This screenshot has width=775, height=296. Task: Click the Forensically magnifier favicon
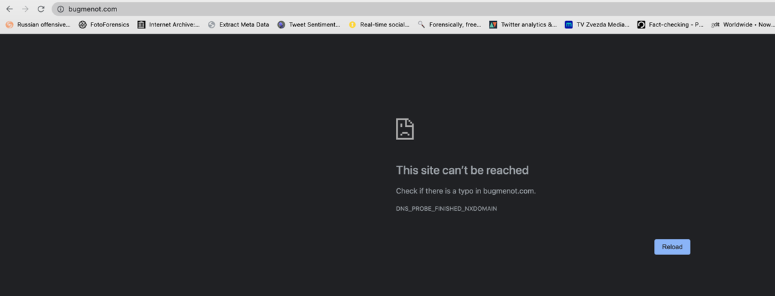click(421, 24)
